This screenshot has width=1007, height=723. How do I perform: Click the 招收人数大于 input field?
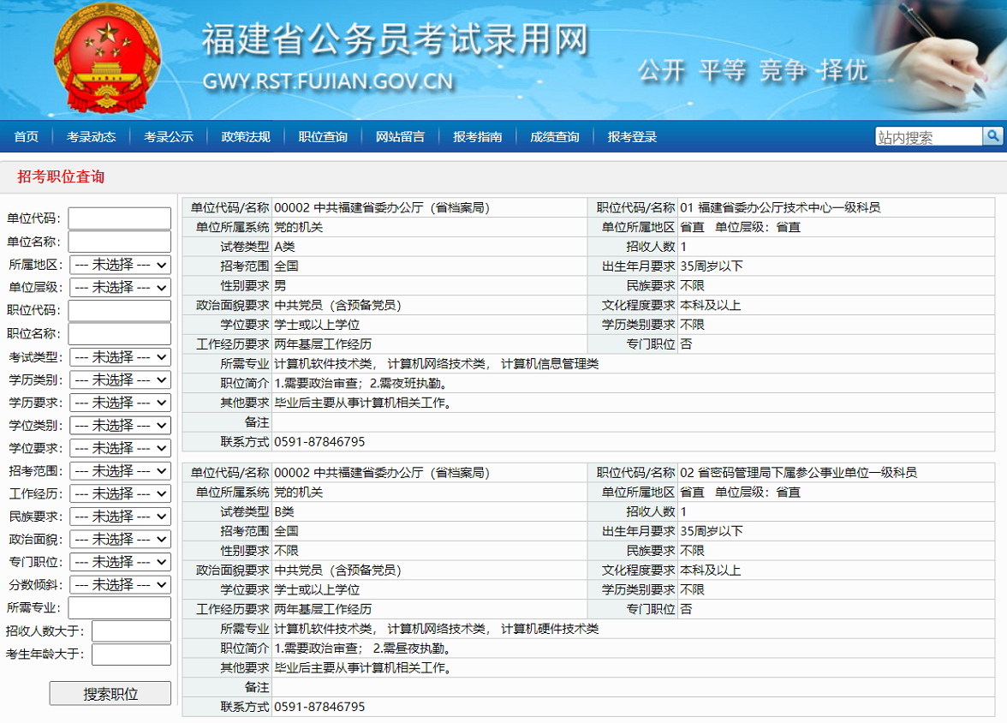click(132, 630)
